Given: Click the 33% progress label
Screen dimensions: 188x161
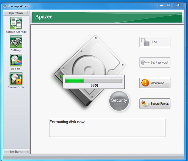Looking at the screenshot, I should tap(94, 86).
